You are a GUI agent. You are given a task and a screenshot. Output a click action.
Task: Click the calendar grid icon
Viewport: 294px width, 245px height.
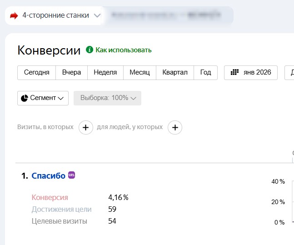pos(235,73)
